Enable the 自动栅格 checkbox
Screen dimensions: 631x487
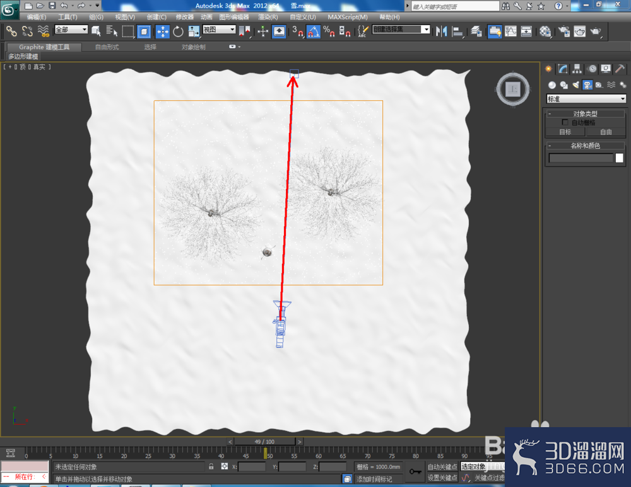[x=565, y=122]
